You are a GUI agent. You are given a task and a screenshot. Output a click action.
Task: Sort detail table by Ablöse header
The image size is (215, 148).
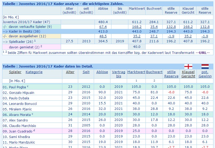tap(102, 72)
